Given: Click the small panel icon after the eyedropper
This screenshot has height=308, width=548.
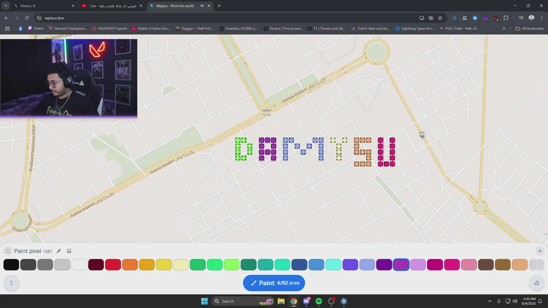Looking at the screenshot, I should pyautogui.click(x=69, y=251).
